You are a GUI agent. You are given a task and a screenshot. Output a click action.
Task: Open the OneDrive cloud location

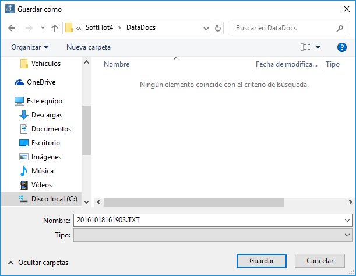point(40,82)
